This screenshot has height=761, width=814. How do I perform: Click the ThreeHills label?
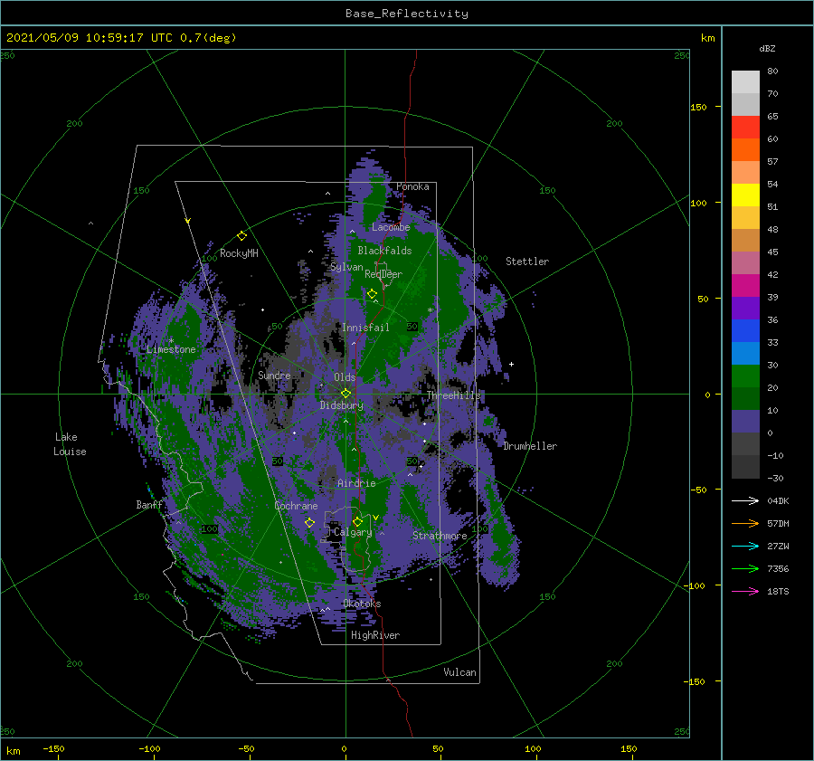[454, 395]
